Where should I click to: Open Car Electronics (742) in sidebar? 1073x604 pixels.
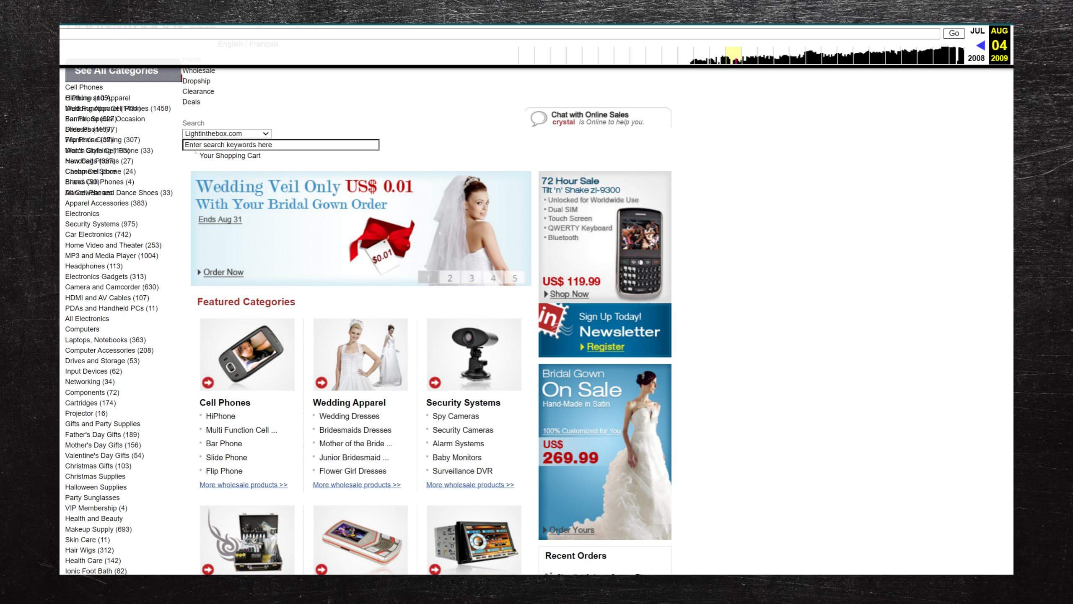point(98,234)
